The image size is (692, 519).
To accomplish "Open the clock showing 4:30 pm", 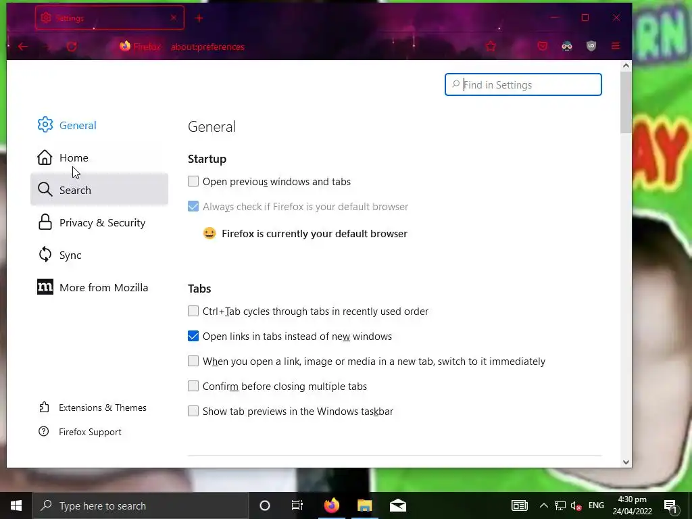I will click(632, 505).
